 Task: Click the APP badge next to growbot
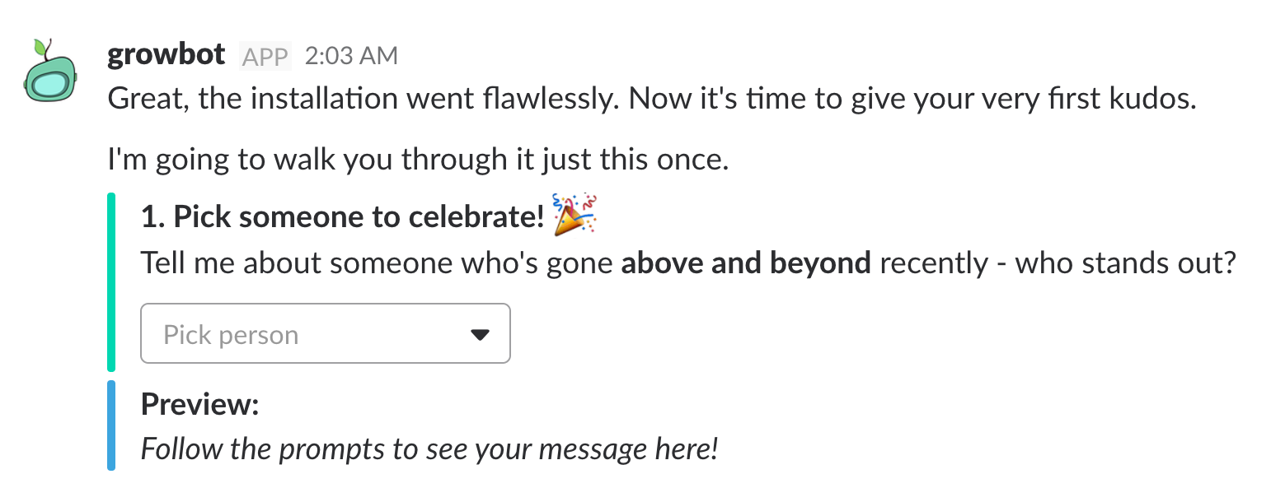coord(265,57)
